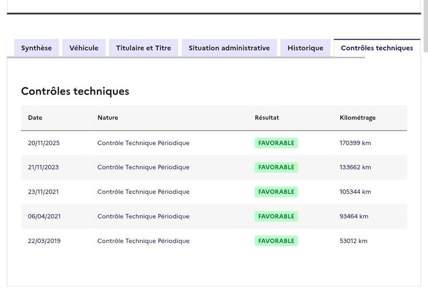Select the 170399 km mileage value

tap(355, 143)
